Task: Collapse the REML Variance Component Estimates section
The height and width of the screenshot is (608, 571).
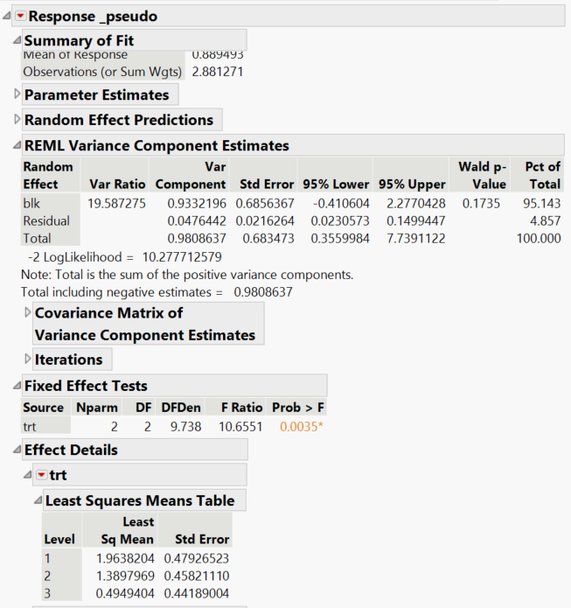Action: (17, 146)
